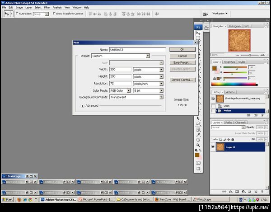This screenshot has height=212, width=271.
Task: Click Save Preset button
Action: pyautogui.click(x=182, y=62)
